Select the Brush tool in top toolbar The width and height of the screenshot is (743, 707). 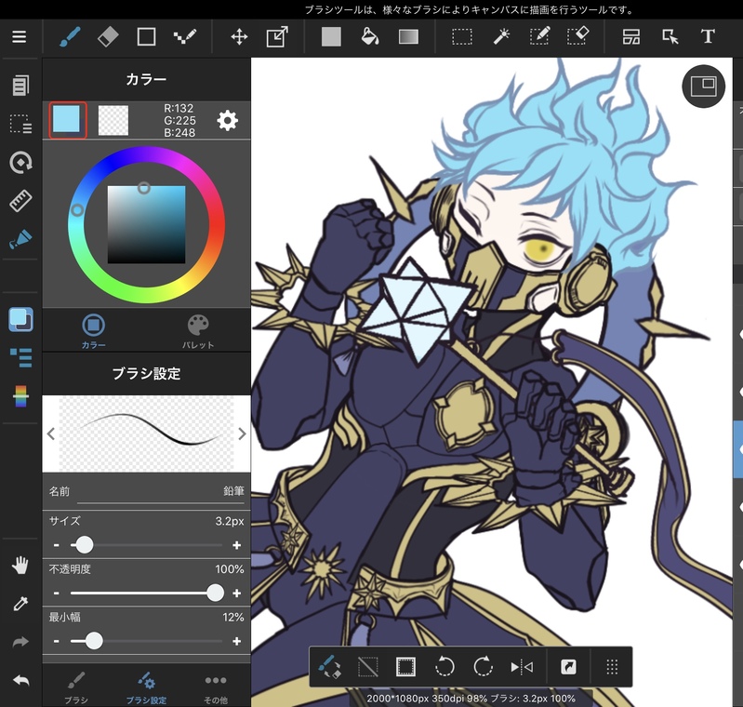70,36
